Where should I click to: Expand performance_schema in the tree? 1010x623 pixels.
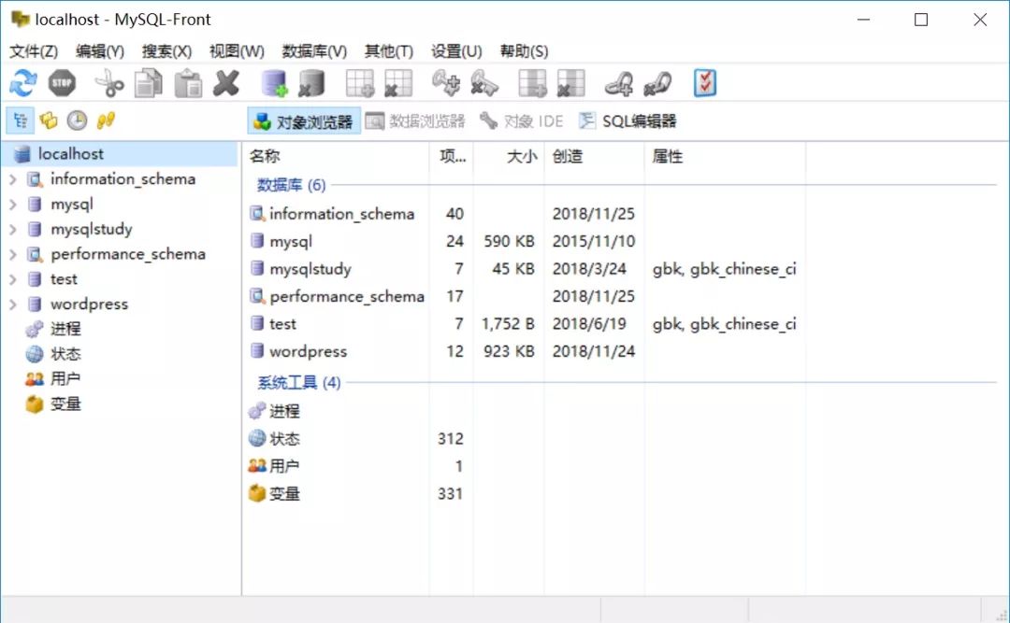[x=13, y=255]
